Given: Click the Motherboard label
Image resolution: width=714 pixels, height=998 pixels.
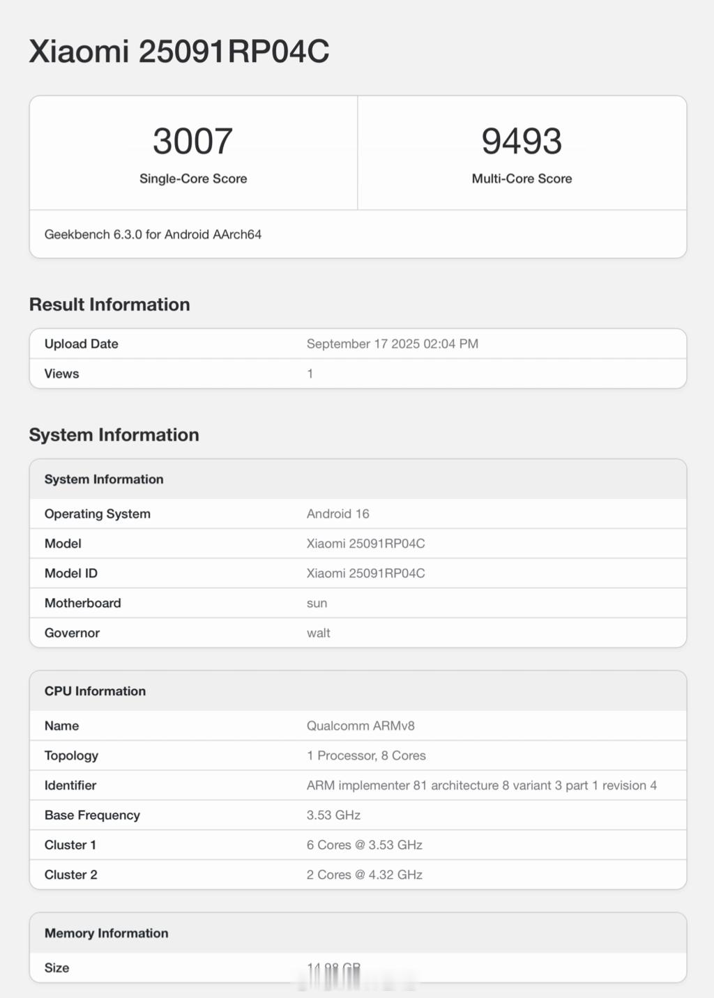Looking at the screenshot, I should coord(82,603).
